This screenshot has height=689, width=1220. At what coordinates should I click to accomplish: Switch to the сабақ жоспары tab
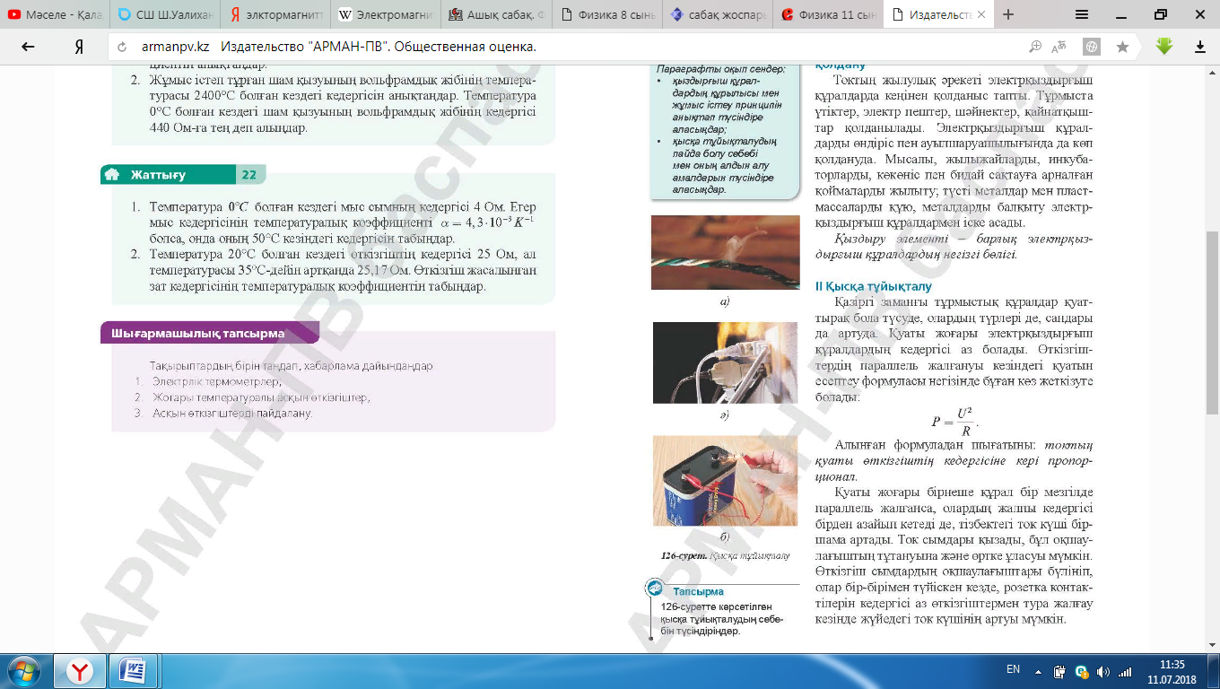coord(717,15)
